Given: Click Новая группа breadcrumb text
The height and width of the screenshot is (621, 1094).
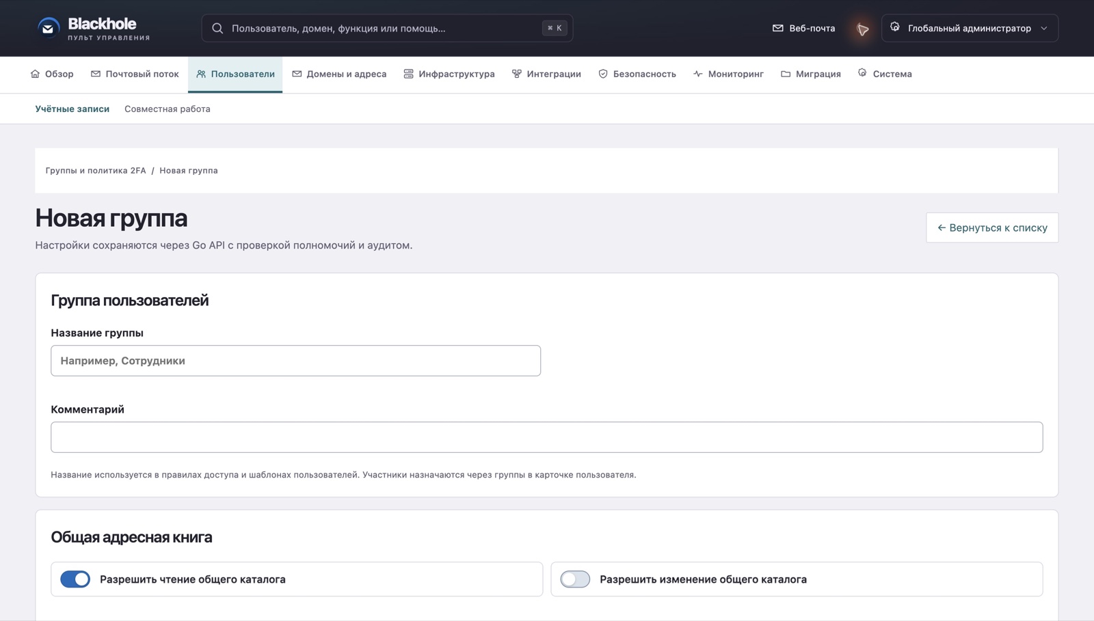Looking at the screenshot, I should click(189, 171).
